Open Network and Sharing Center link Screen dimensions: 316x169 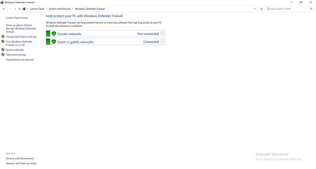click(21, 163)
